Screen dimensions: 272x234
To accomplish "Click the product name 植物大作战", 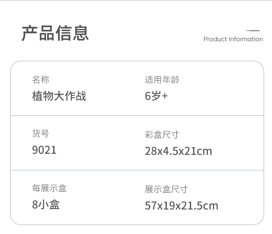I will (59, 96).
